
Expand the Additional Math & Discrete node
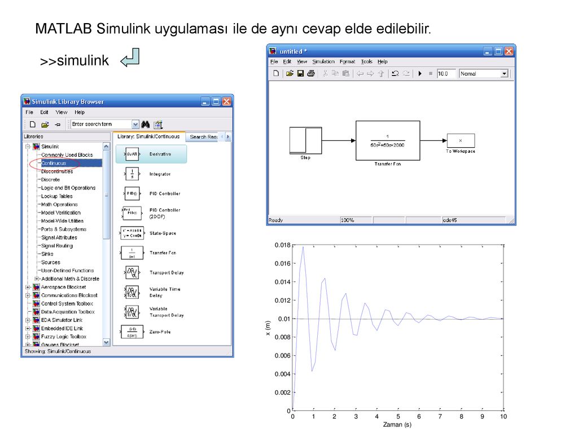[37, 279]
